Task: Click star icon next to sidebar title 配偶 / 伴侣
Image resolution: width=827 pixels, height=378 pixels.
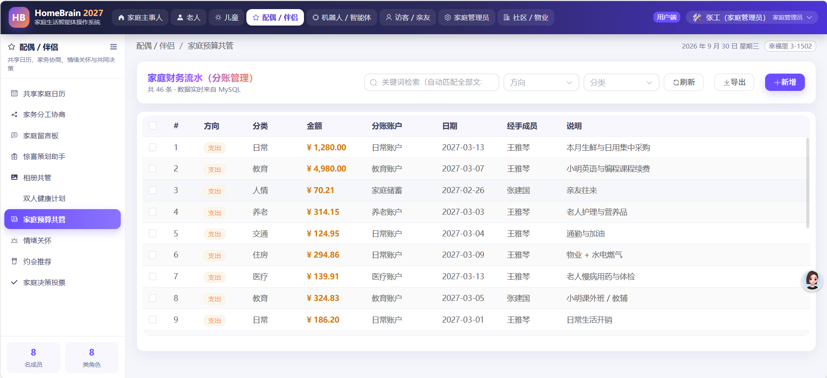Action: coord(12,47)
